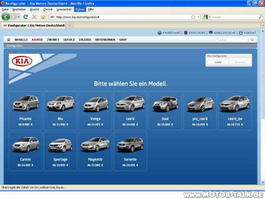The height and width of the screenshot is (199, 265).
Task: Open the back-forward history dropdown arrow
Action: [19, 17]
